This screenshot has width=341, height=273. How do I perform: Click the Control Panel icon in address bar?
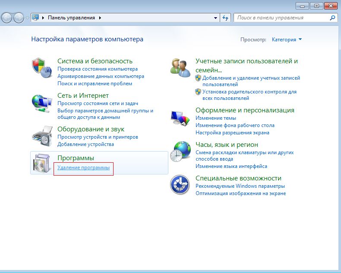35,17
